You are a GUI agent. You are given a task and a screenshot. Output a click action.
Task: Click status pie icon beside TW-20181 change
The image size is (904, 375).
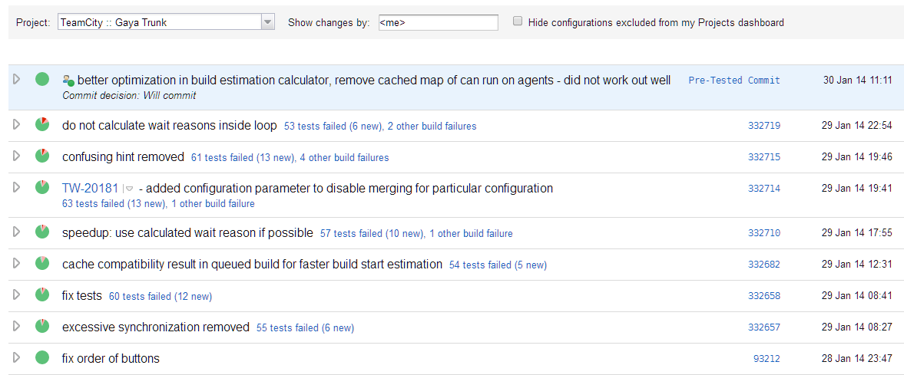[42, 187]
